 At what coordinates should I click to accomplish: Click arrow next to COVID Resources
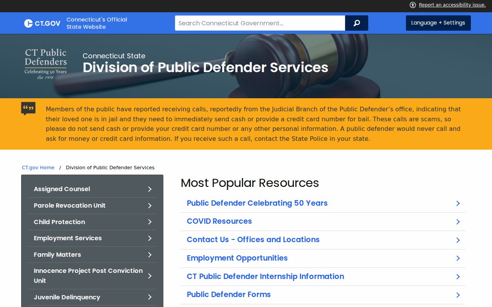(458, 222)
